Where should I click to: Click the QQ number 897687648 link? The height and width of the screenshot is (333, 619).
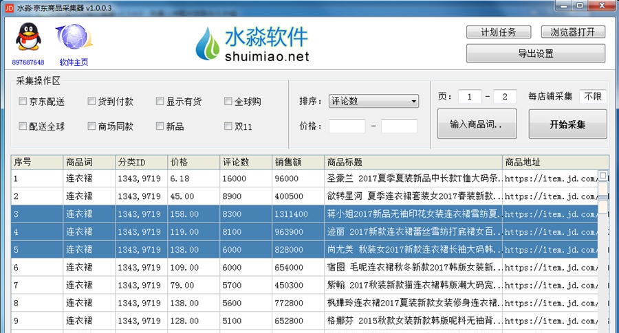click(28, 62)
